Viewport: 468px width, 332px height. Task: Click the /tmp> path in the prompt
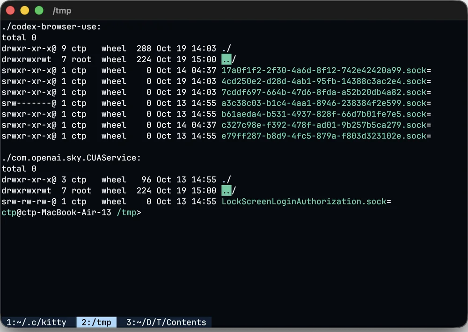[129, 213]
